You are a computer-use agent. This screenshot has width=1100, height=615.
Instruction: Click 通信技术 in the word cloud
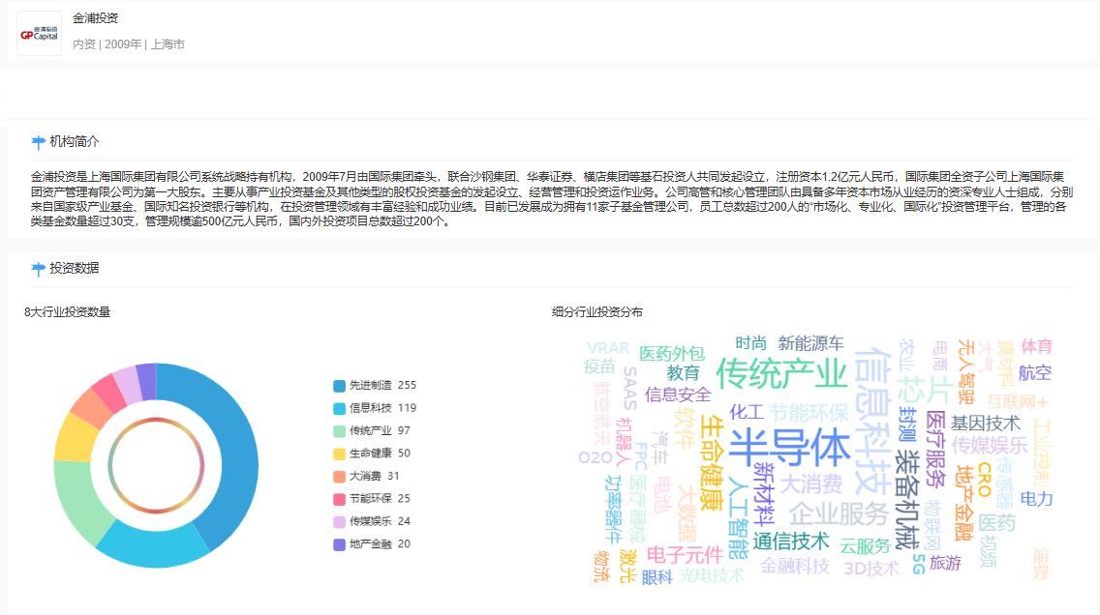791,541
